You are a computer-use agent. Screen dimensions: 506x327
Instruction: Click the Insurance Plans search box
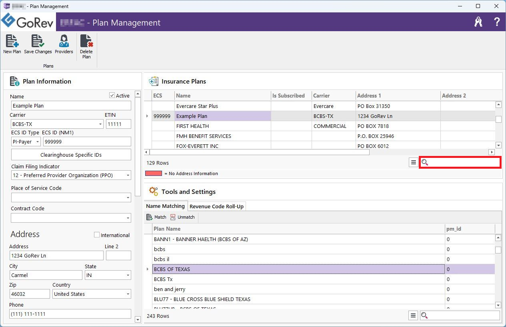click(x=460, y=162)
